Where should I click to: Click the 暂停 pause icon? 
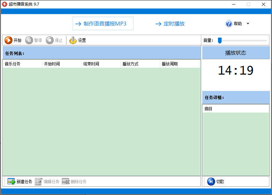pyautogui.click(x=30, y=40)
